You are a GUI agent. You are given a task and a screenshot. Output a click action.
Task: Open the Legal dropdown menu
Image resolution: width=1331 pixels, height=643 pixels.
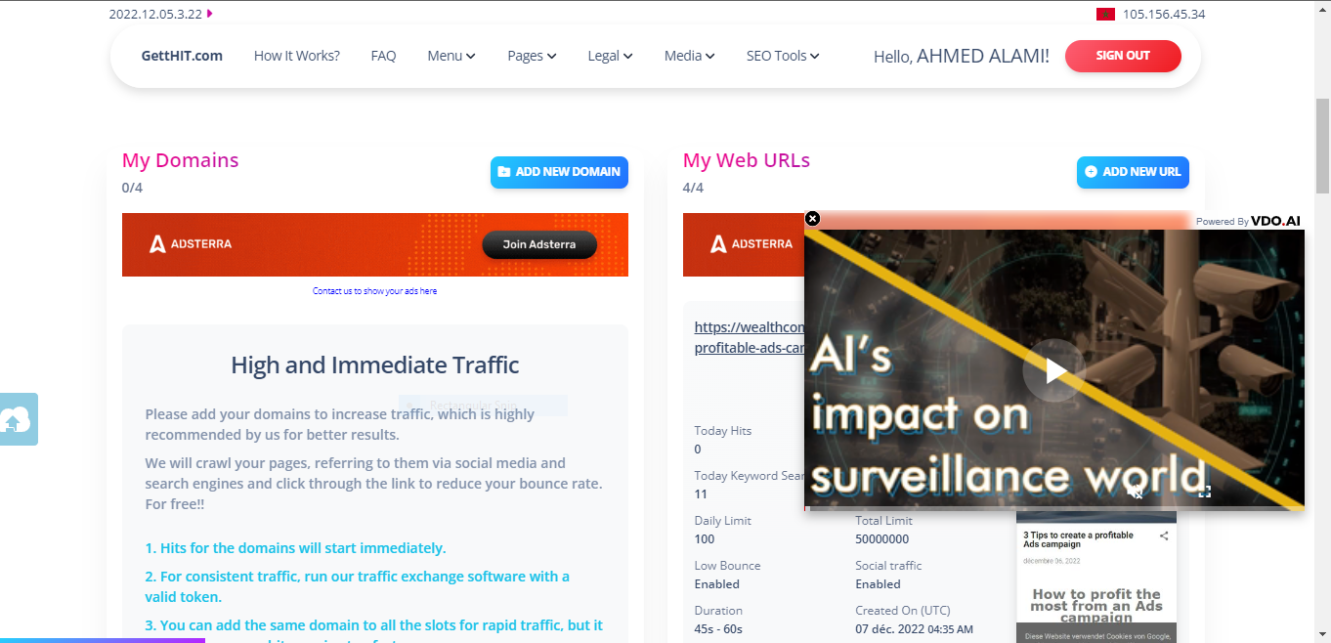pyautogui.click(x=610, y=56)
